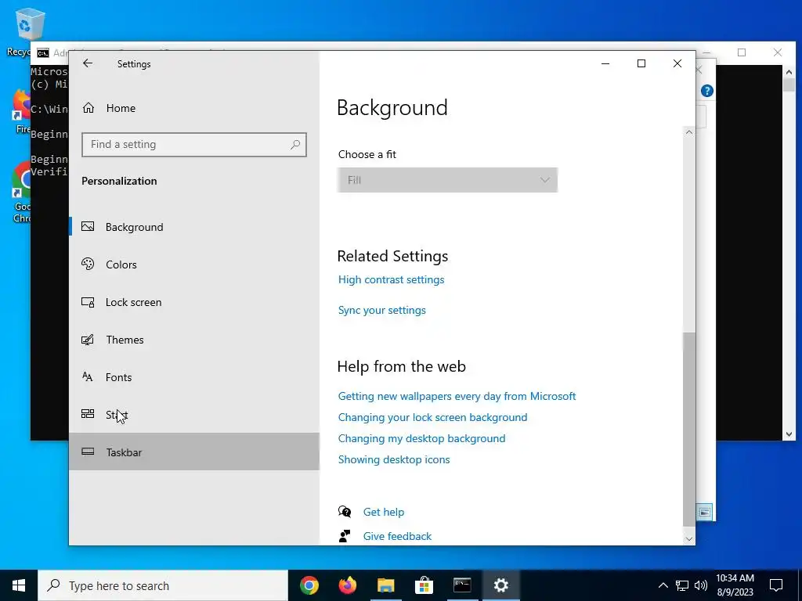
Task: Click the Colors palette icon in sidebar
Action: tap(88, 264)
